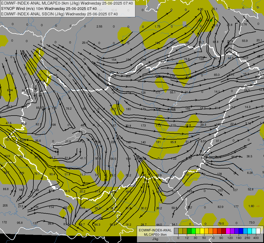
Task: Click the map value 172
Action: click(x=4, y=222)
